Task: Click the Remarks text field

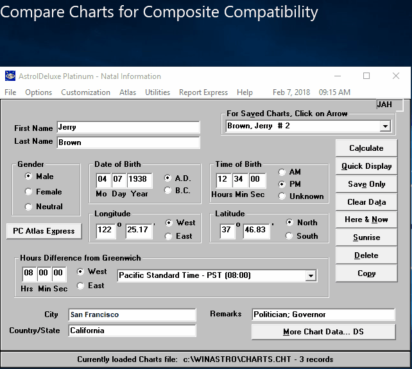Action: click(x=323, y=314)
